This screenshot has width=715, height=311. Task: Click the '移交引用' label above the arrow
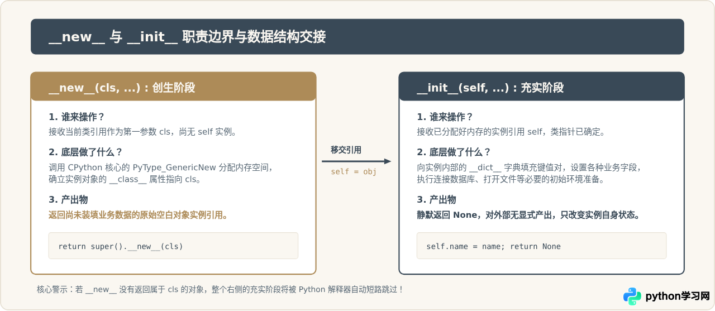coord(346,150)
